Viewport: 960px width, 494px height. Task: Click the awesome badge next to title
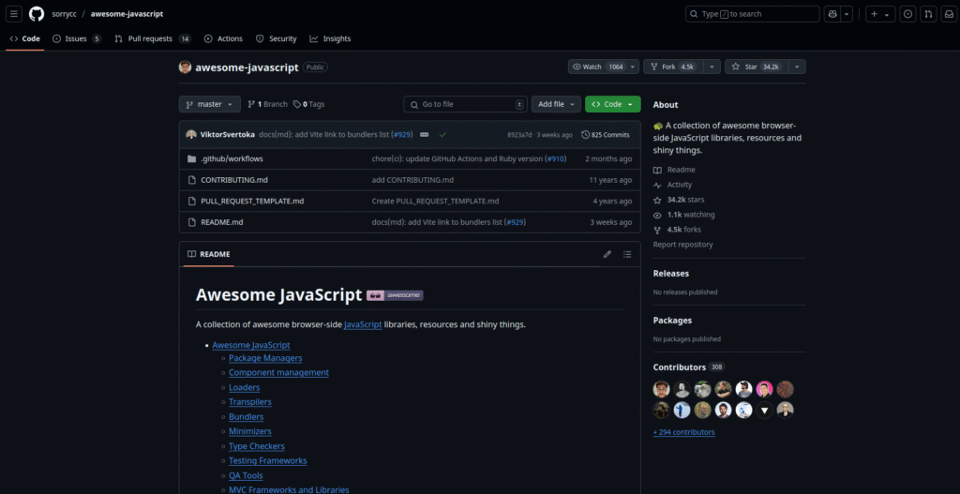(x=395, y=295)
